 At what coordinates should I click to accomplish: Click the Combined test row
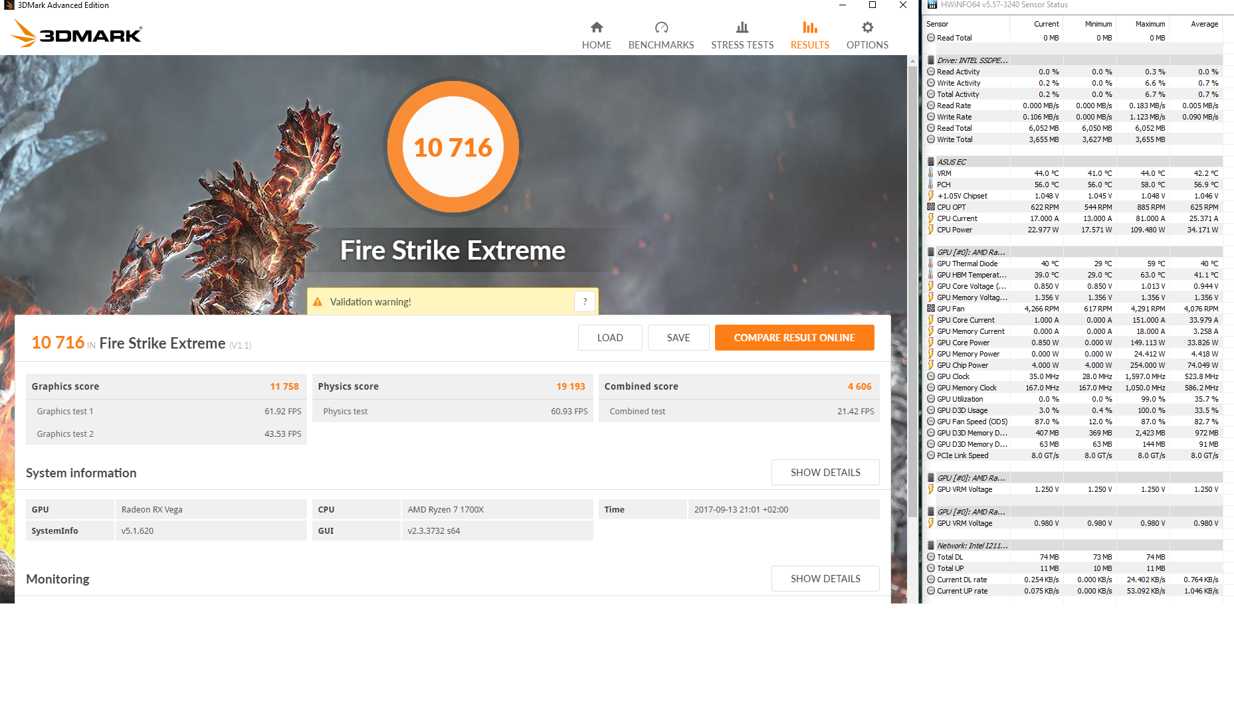click(x=740, y=411)
